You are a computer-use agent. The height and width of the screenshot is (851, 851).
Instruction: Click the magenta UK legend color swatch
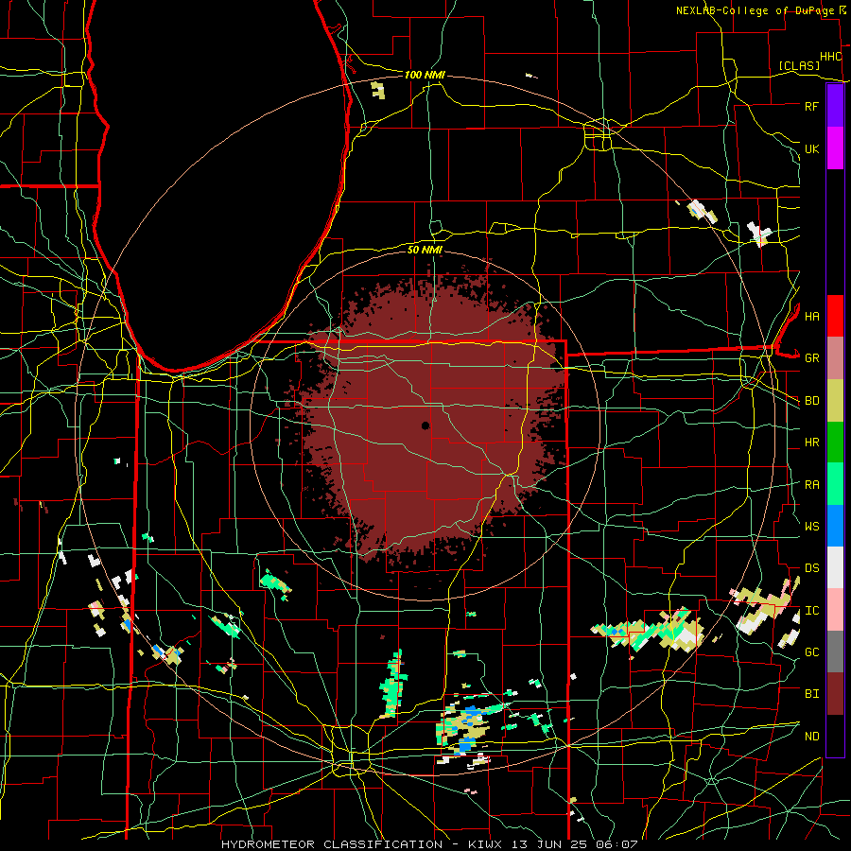click(835, 148)
